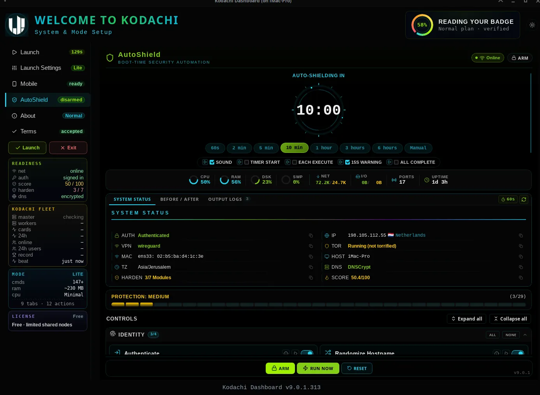
Task: Copy the AUTH Authenticated value
Action: tap(311, 236)
